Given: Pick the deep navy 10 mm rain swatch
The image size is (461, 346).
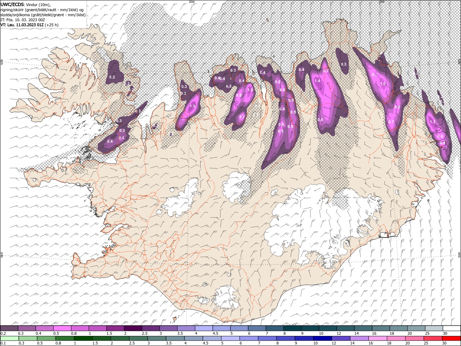Looking at the screenshot, I should click(x=322, y=338).
